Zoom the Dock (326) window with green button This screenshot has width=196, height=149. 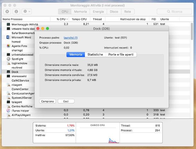(48, 29)
